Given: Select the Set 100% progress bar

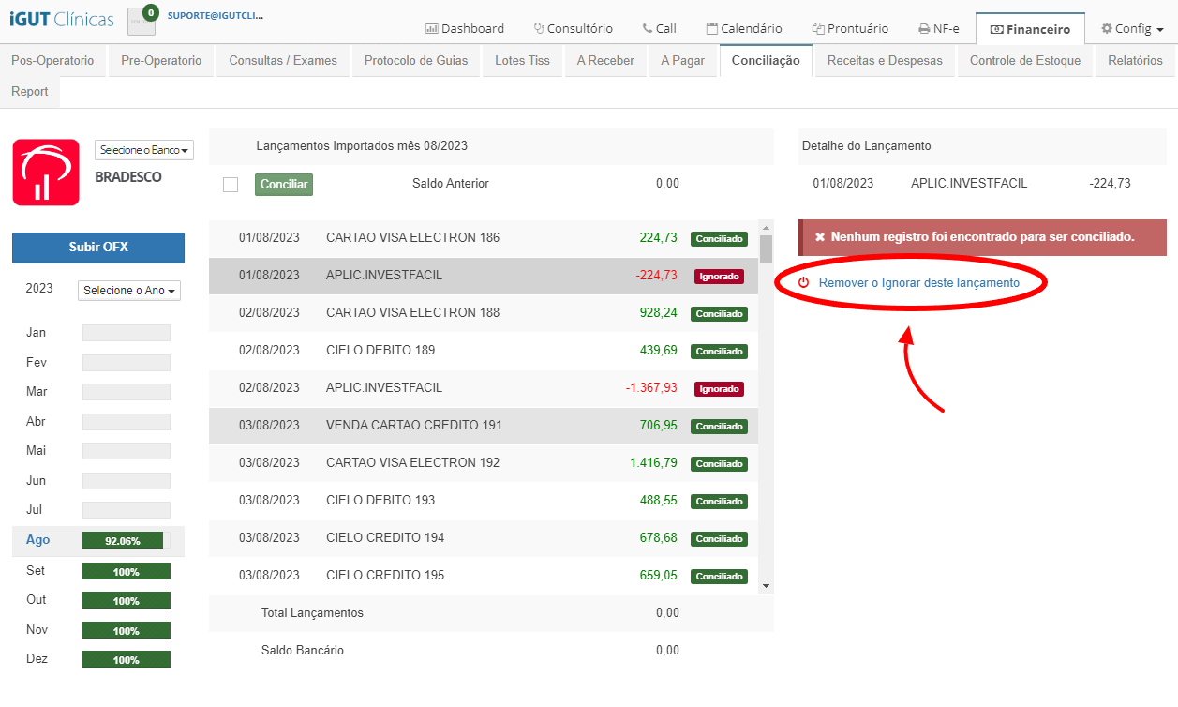Looking at the screenshot, I should pyautogui.click(x=127, y=572).
